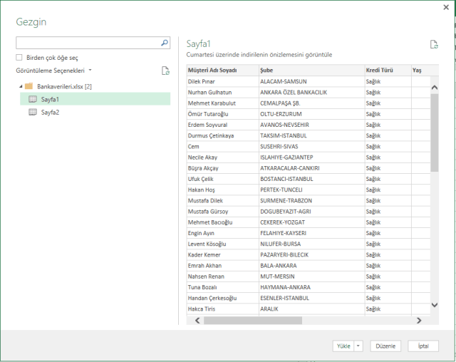Click the Engin Ayın cell
Image resolution: width=456 pixels, height=362 pixels.
coord(222,233)
